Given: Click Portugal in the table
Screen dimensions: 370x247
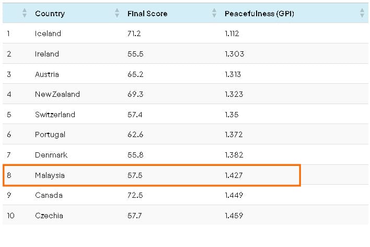Looking at the screenshot, I should point(50,135).
